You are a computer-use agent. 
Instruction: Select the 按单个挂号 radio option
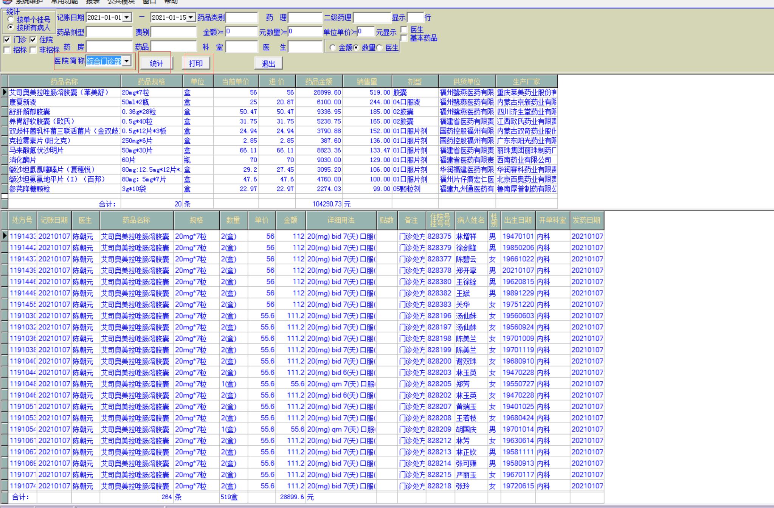(11, 19)
